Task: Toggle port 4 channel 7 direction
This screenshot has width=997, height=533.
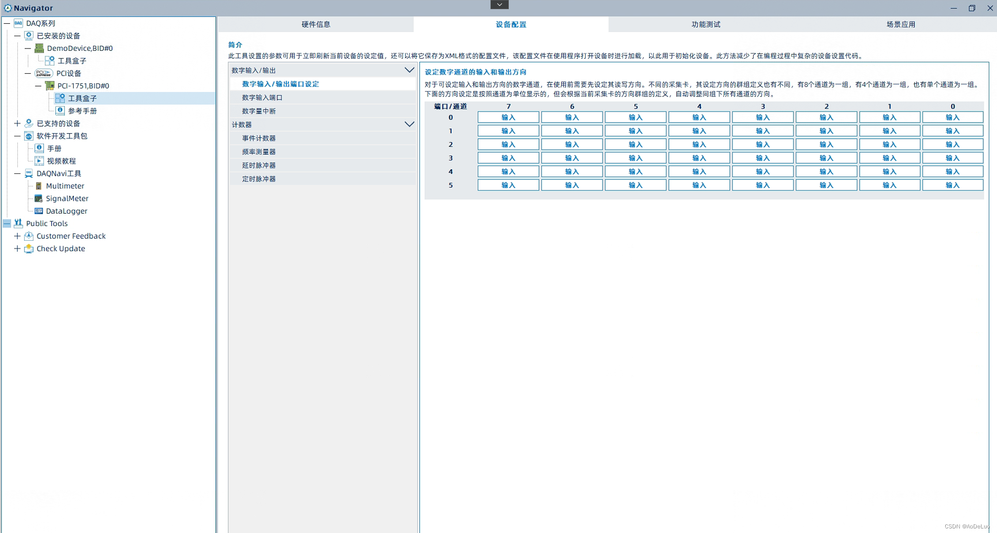Action: point(508,172)
